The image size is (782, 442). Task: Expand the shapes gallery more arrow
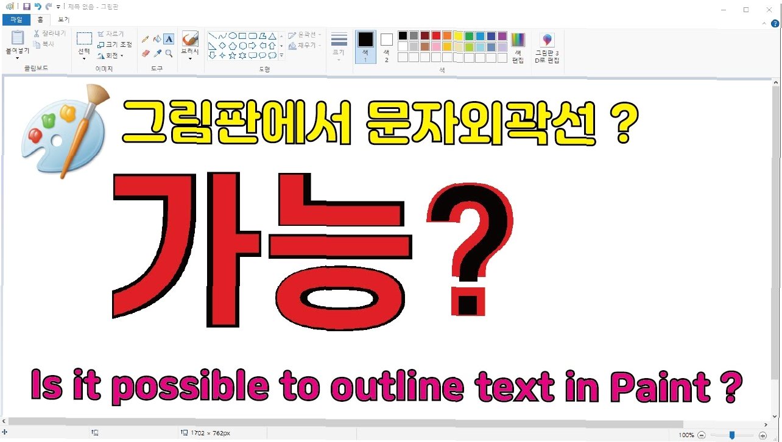pos(281,55)
